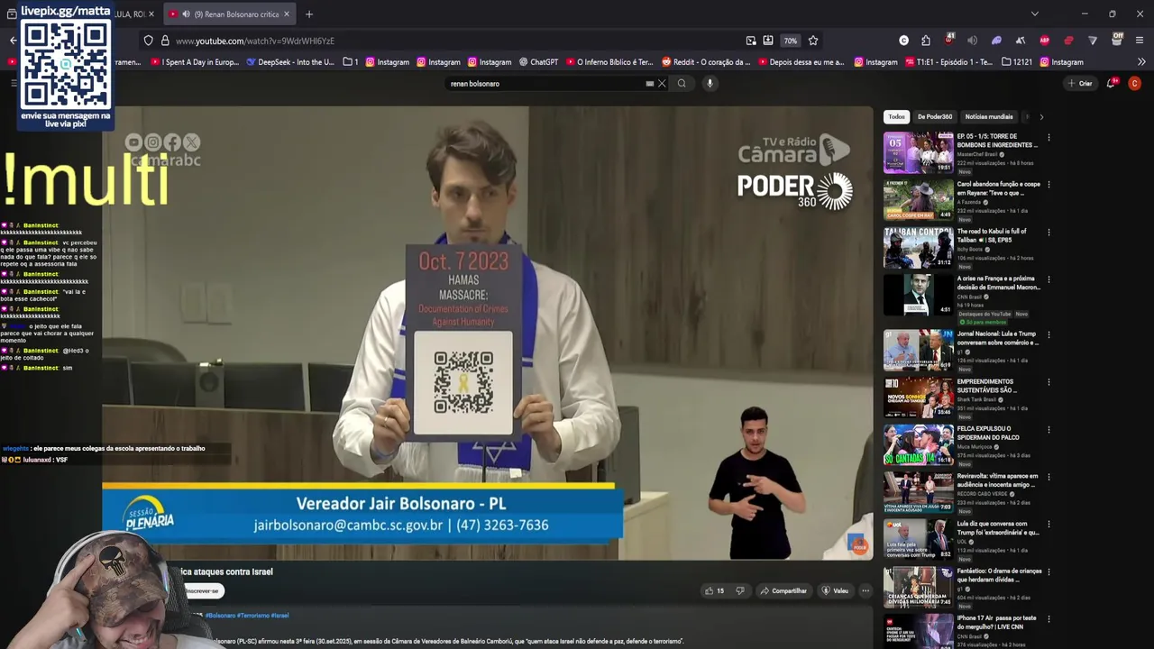Click the YouTube search box text
1154x649 pixels.
point(474,84)
